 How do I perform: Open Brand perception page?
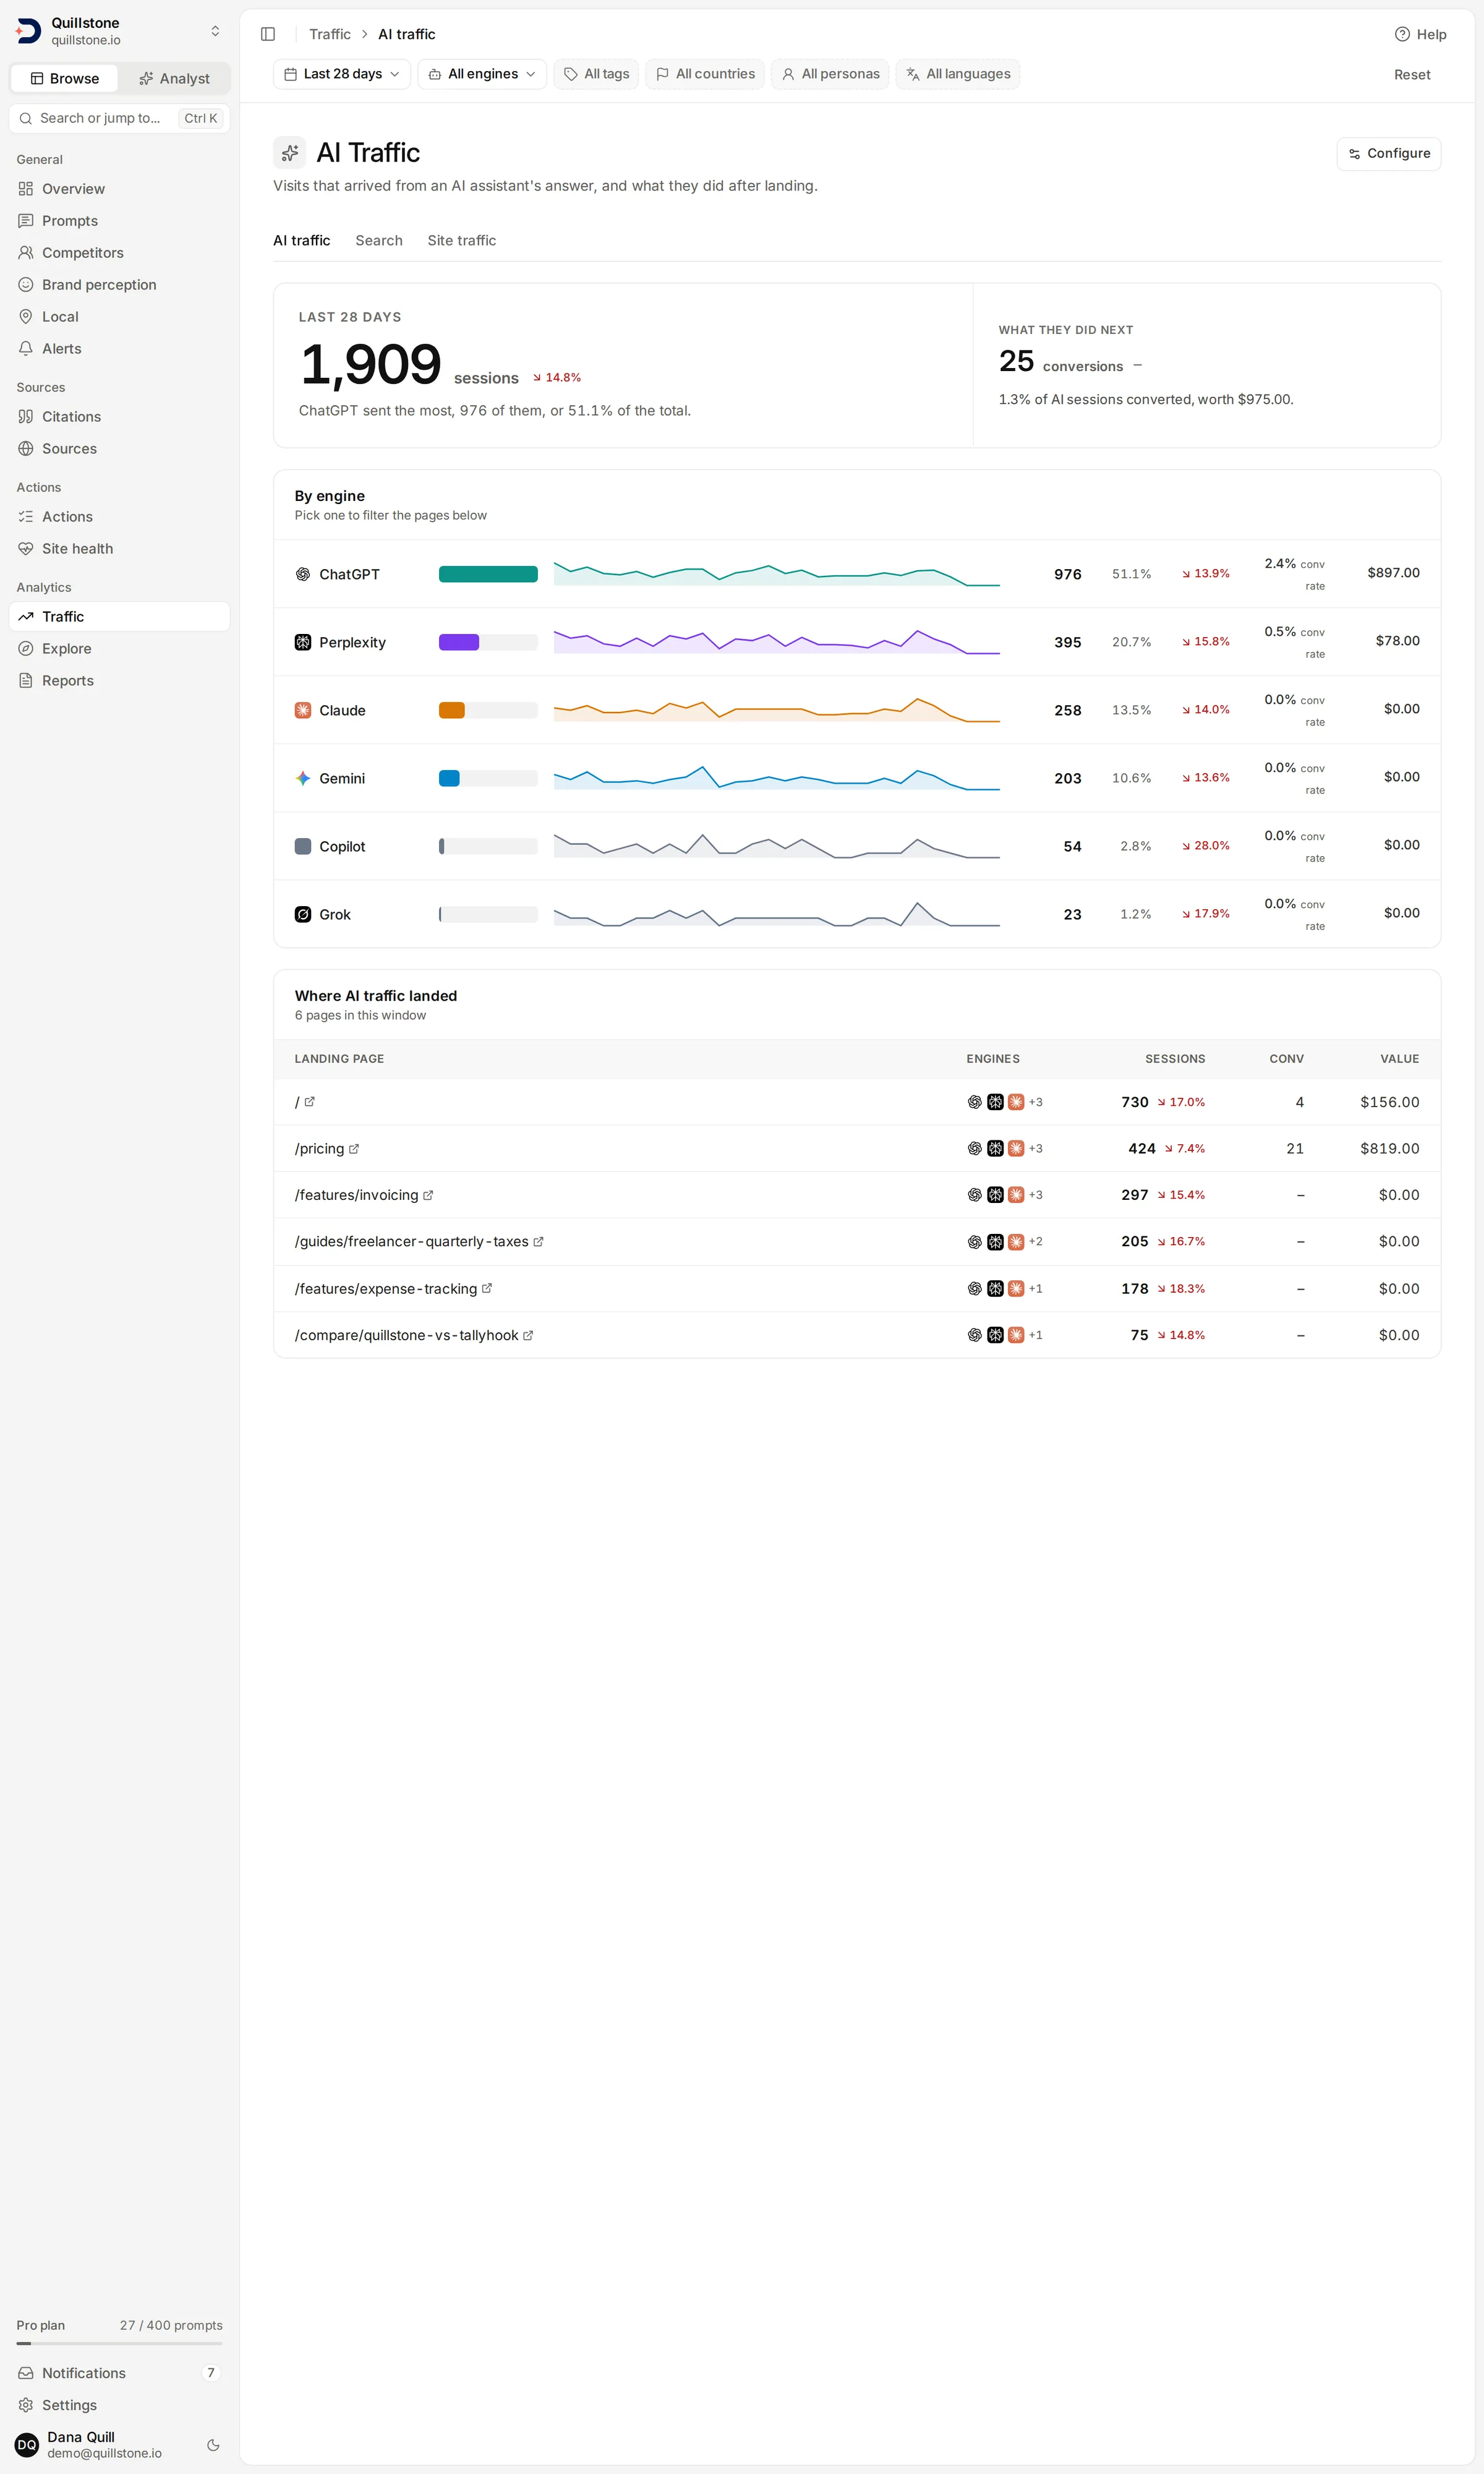click(119, 285)
